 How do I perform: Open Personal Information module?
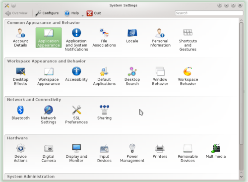[160, 38]
